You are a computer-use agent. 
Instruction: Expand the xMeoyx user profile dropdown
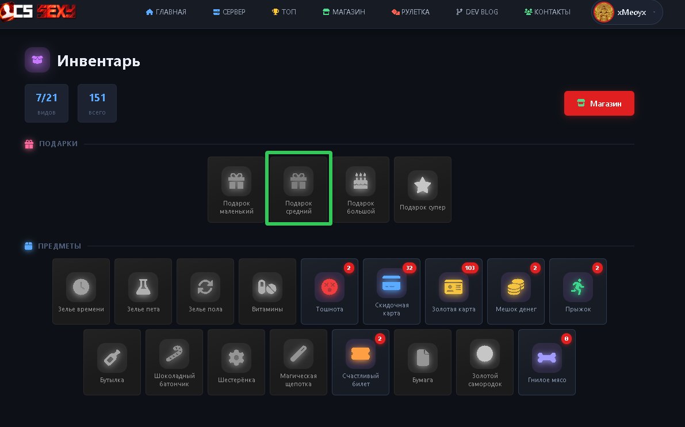point(627,12)
